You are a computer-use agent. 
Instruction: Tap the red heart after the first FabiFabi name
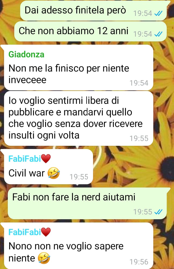[46, 158]
